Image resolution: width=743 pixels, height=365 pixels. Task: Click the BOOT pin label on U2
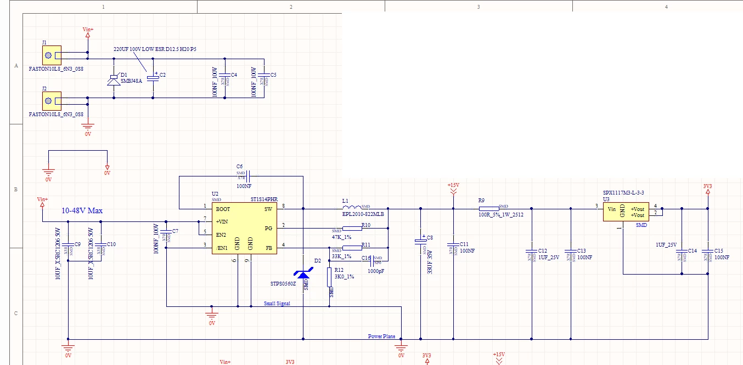pyautogui.click(x=223, y=209)
